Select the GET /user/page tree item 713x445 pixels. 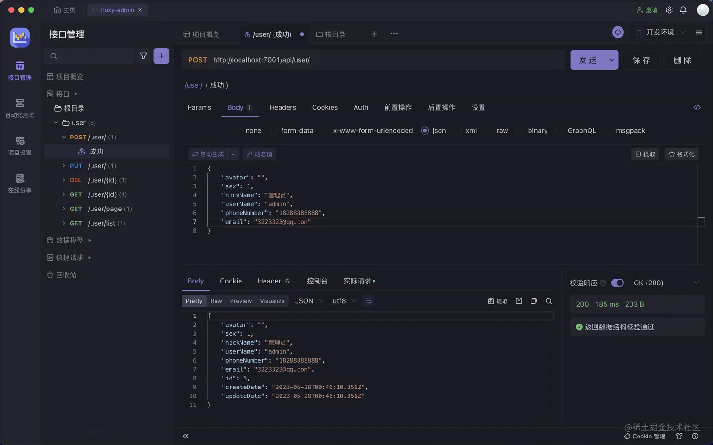pos(107,209)
